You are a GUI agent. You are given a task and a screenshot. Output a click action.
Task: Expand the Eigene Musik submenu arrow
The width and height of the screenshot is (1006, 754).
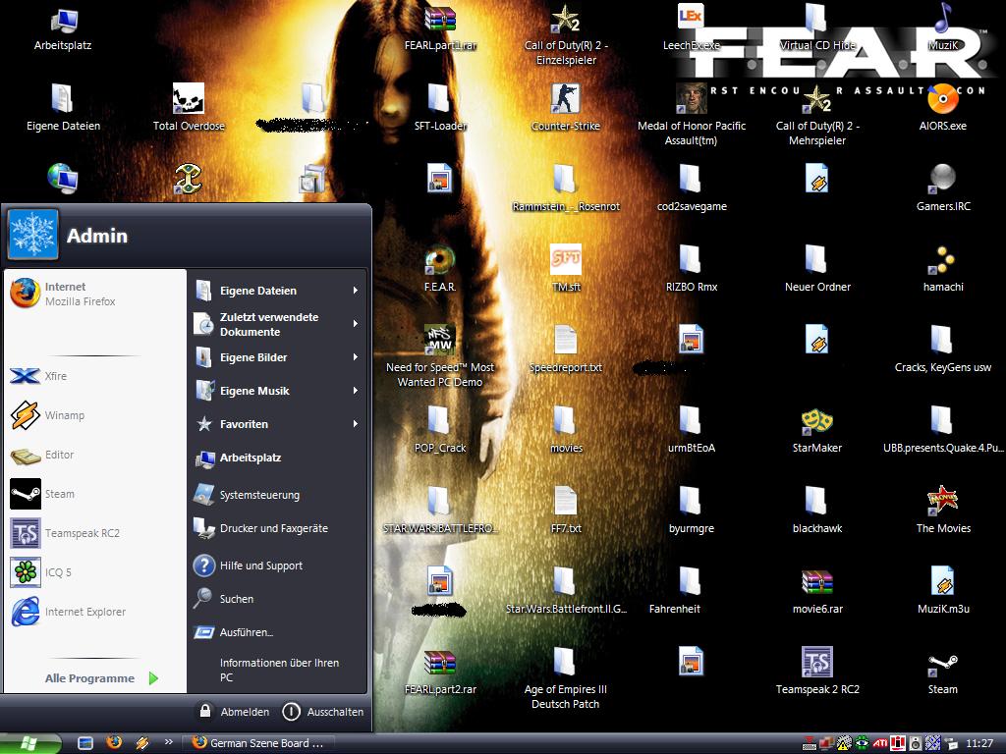356,391
